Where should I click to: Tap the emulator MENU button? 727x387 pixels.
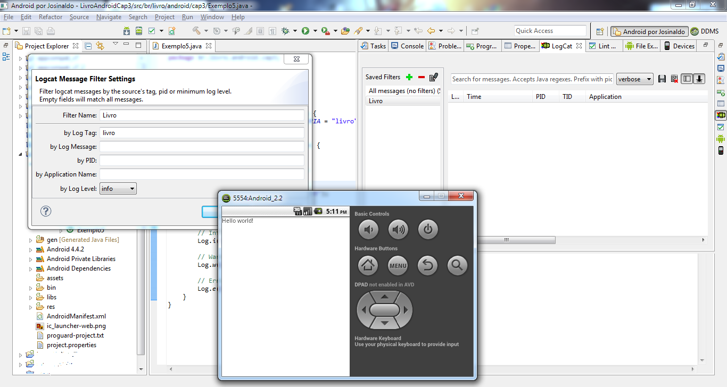tap(398, 265)
